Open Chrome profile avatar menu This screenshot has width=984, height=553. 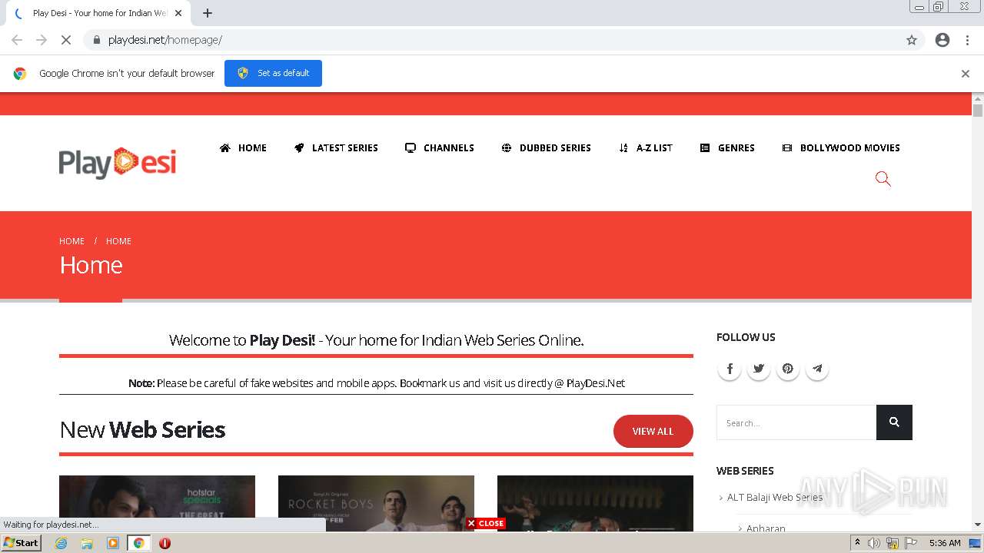pyautogui.click(x=942, y=40)
